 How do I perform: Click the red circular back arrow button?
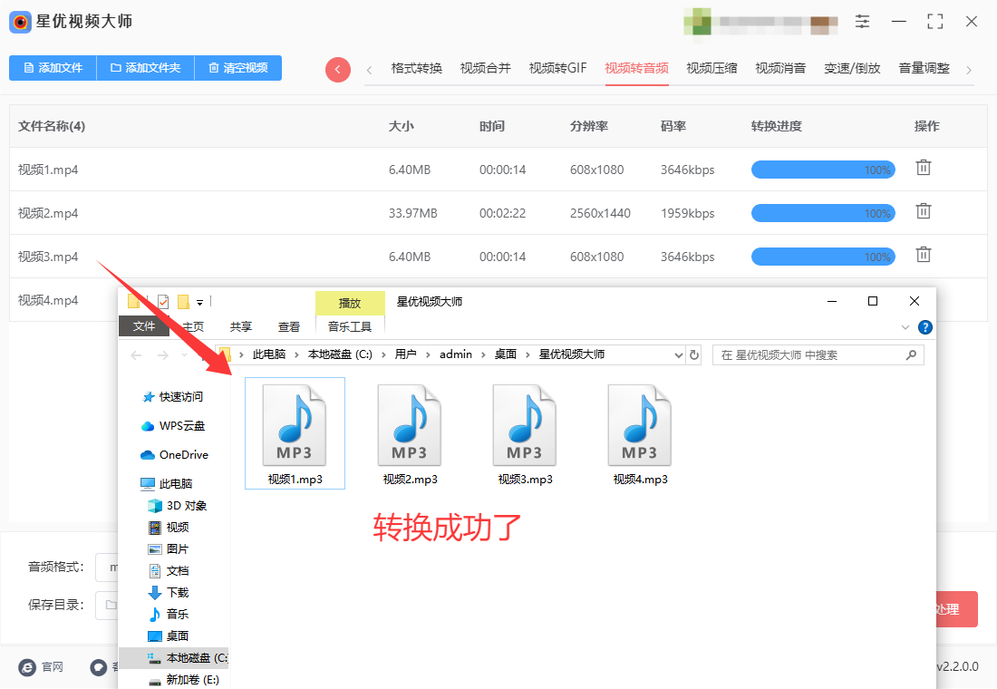point(338,69)
